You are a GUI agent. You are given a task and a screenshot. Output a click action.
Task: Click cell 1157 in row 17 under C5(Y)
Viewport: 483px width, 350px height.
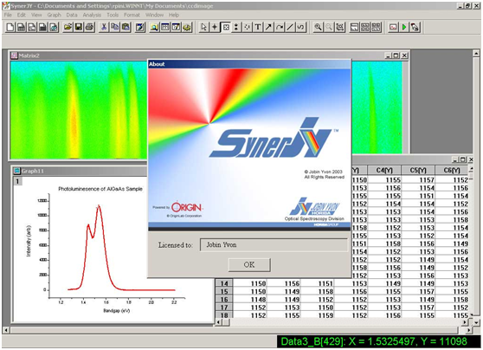click(418, 308)
